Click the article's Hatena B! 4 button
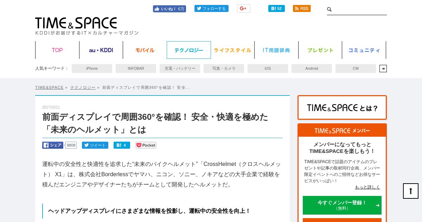Screen dimensions: 422x222 coord(122,145)
